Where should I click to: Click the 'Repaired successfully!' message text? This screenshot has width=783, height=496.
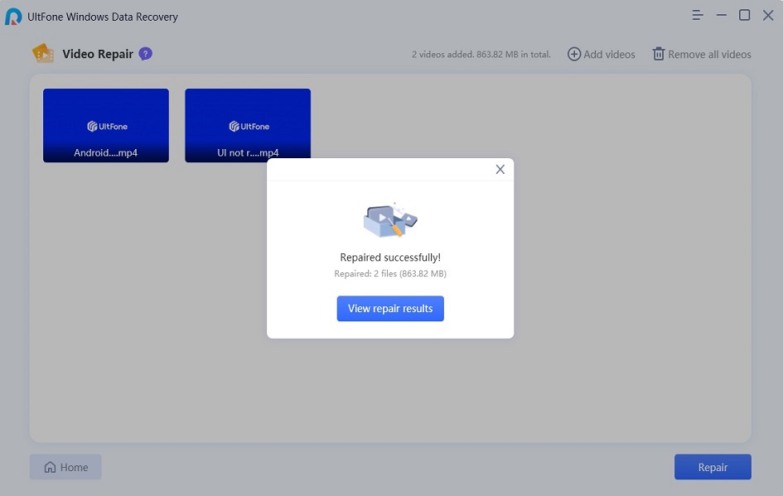pyautogui.click(x=390, y=258)
